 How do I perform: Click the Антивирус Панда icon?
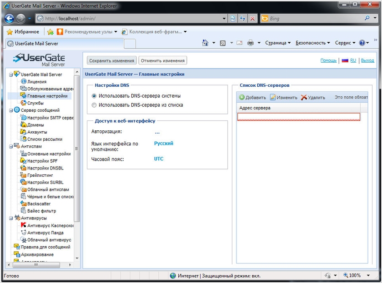point(24,232)
